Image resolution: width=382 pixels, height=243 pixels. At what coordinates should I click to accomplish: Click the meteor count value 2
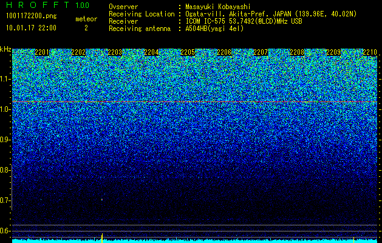click(x=86, y=28)
